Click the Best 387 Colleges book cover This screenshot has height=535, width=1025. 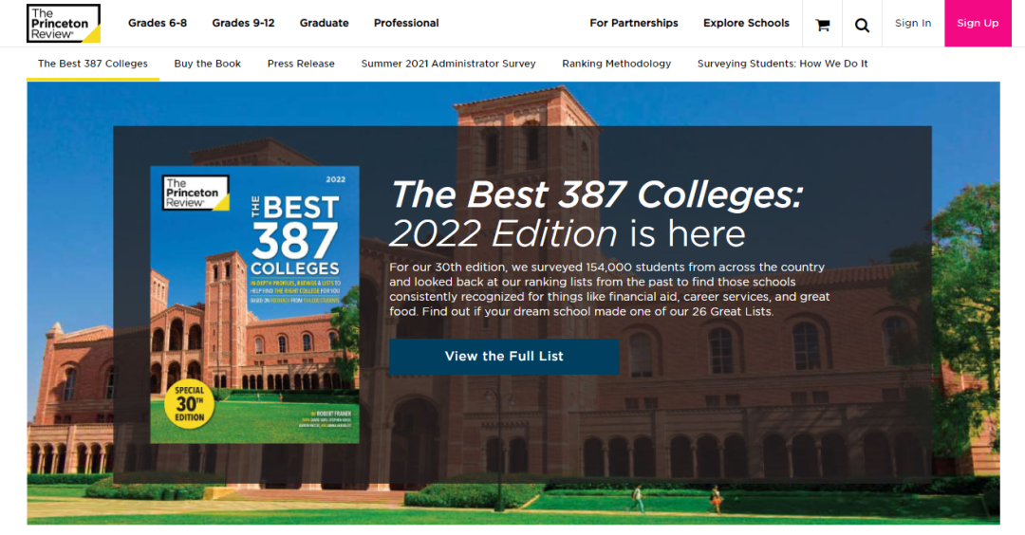[255, 304]
